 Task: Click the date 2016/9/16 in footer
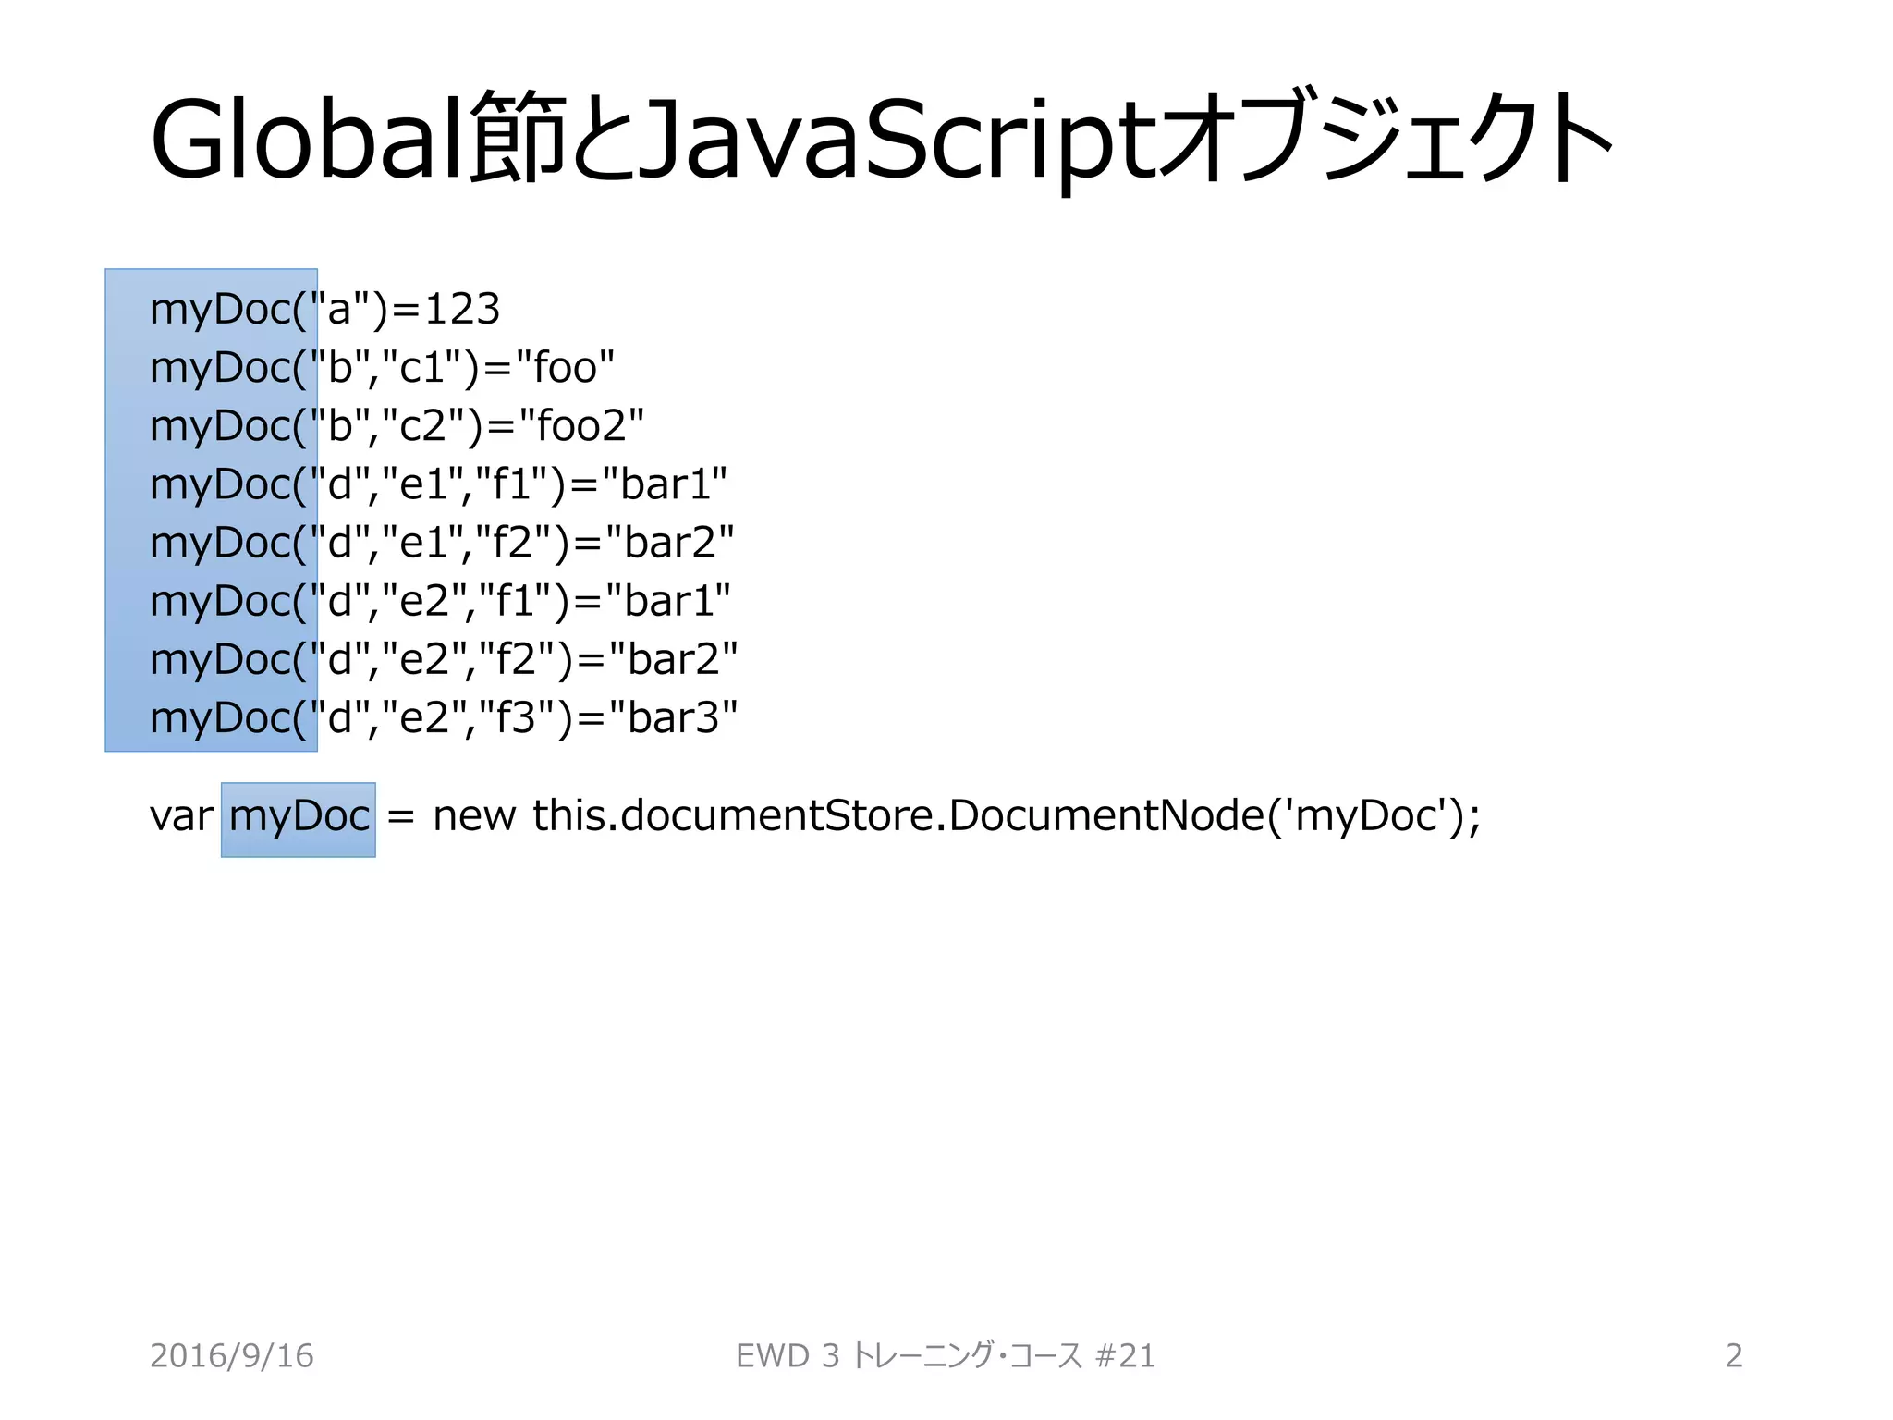point(232,1355)
